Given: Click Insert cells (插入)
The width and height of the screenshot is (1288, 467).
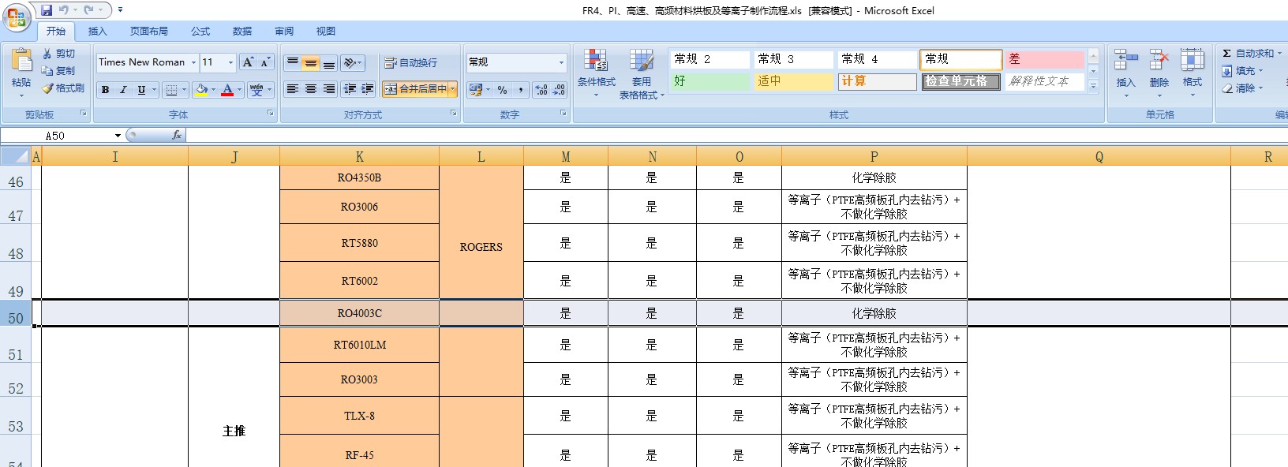Looking at the screenshot, I should tap(1125, 72).
